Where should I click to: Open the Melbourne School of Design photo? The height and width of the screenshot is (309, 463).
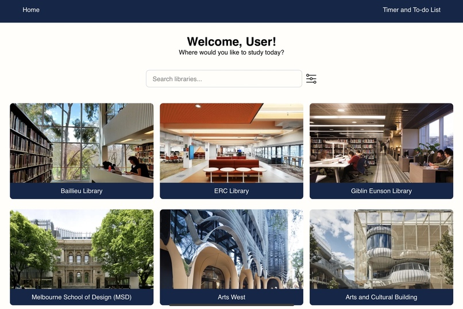click(82, 249)
